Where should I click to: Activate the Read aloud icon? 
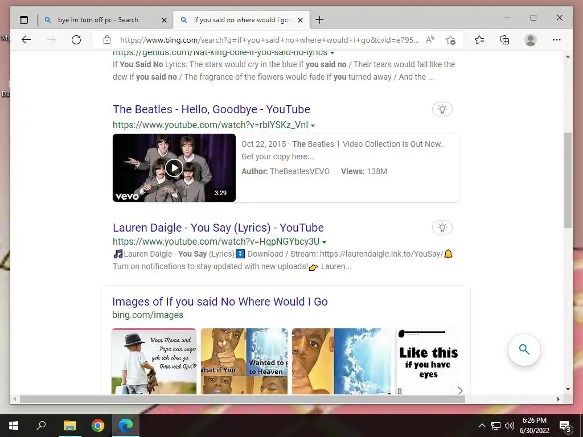pyautogui.click(x=430, y=40)
